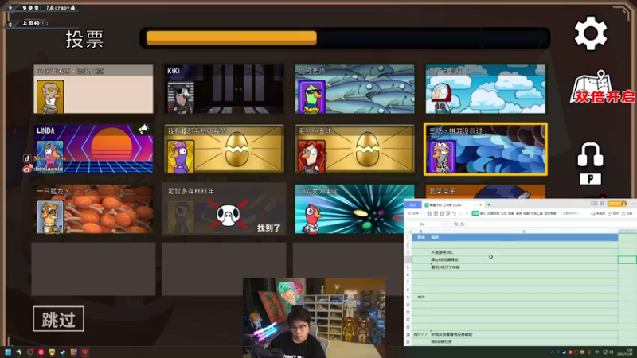
Task: Click LINDA's colorful goose avatar
Action: click(x=50, y=157)
